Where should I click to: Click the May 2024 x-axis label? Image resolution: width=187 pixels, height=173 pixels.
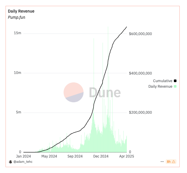[x=49, y=156]
